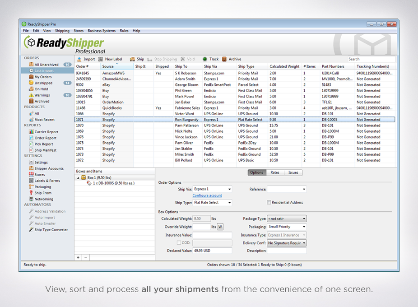
Task: Click the Archive toolbar icon
Action: click(x=224, y=59)
